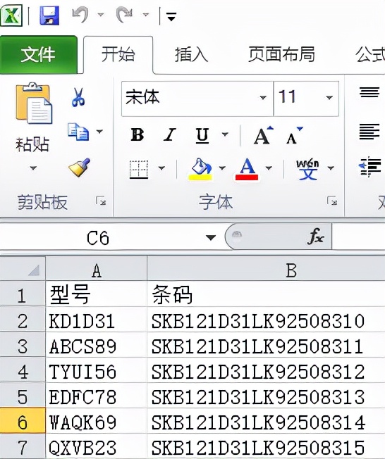
Task: Open underline style dropdown arrow
Action: pyautogui.click(x=225, y=134)
